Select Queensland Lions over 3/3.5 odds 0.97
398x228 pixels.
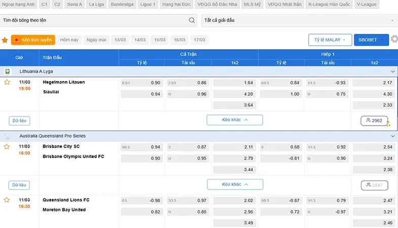pos(188,201)
